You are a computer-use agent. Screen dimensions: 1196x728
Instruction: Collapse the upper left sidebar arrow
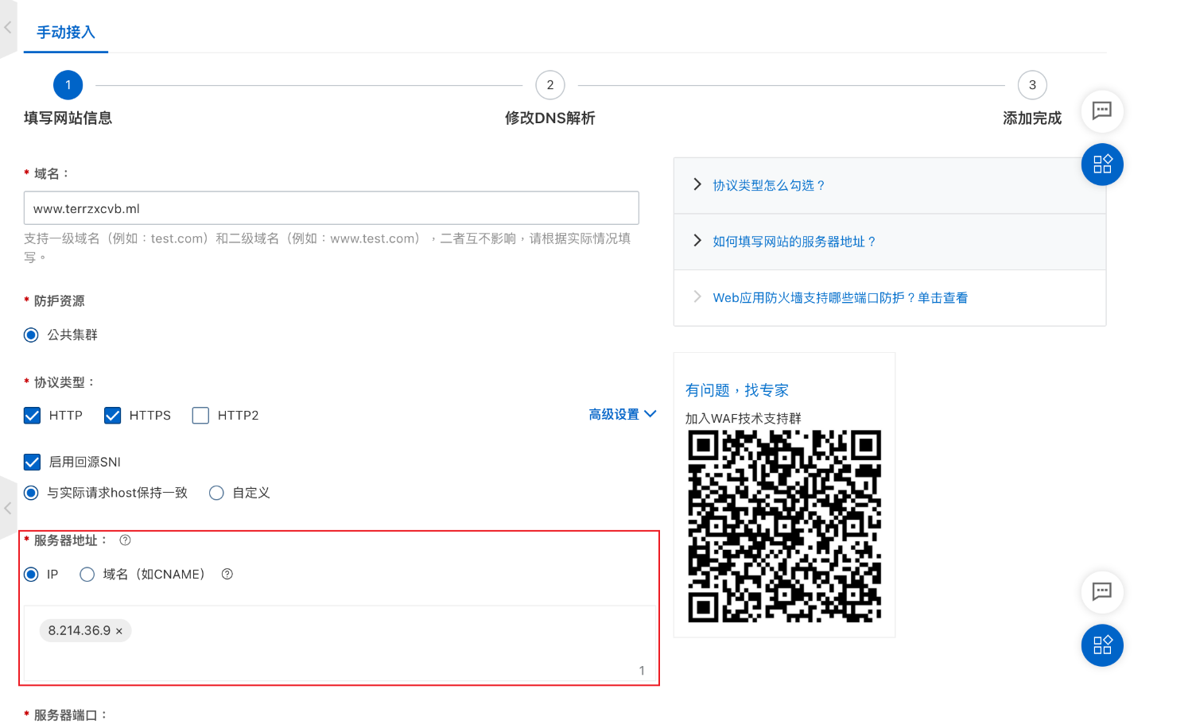coord(8,28)
